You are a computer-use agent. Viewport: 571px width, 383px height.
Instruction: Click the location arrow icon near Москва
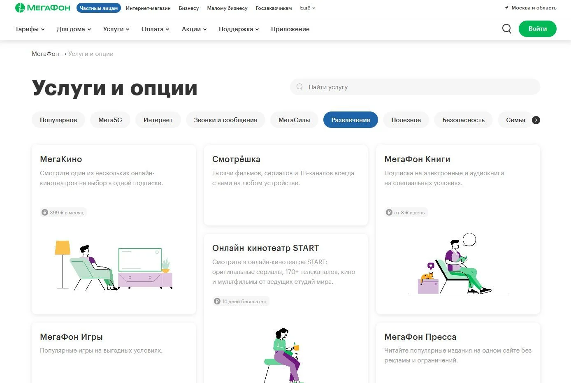coord(507,8)
